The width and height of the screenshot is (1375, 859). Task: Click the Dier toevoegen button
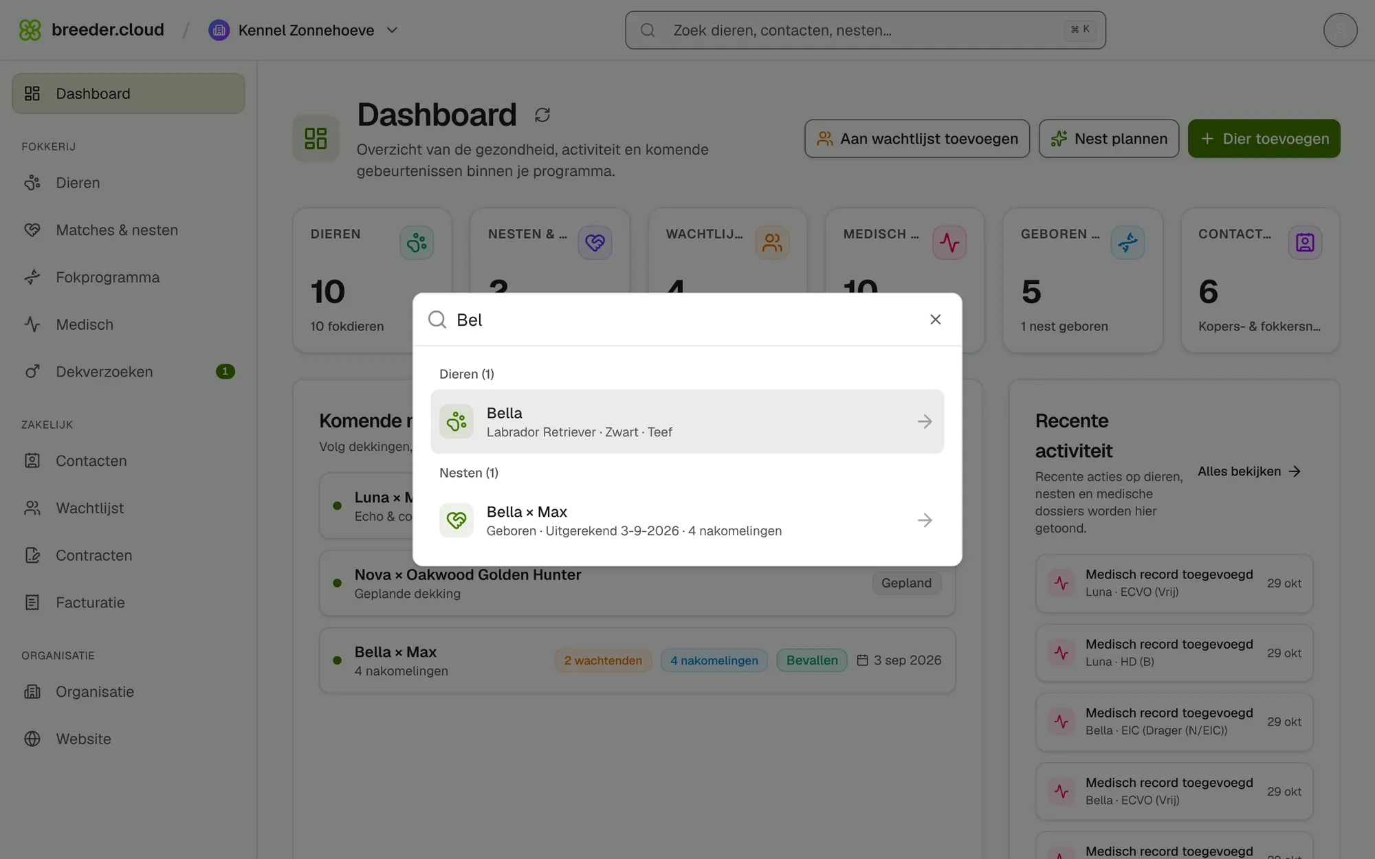1264,139
